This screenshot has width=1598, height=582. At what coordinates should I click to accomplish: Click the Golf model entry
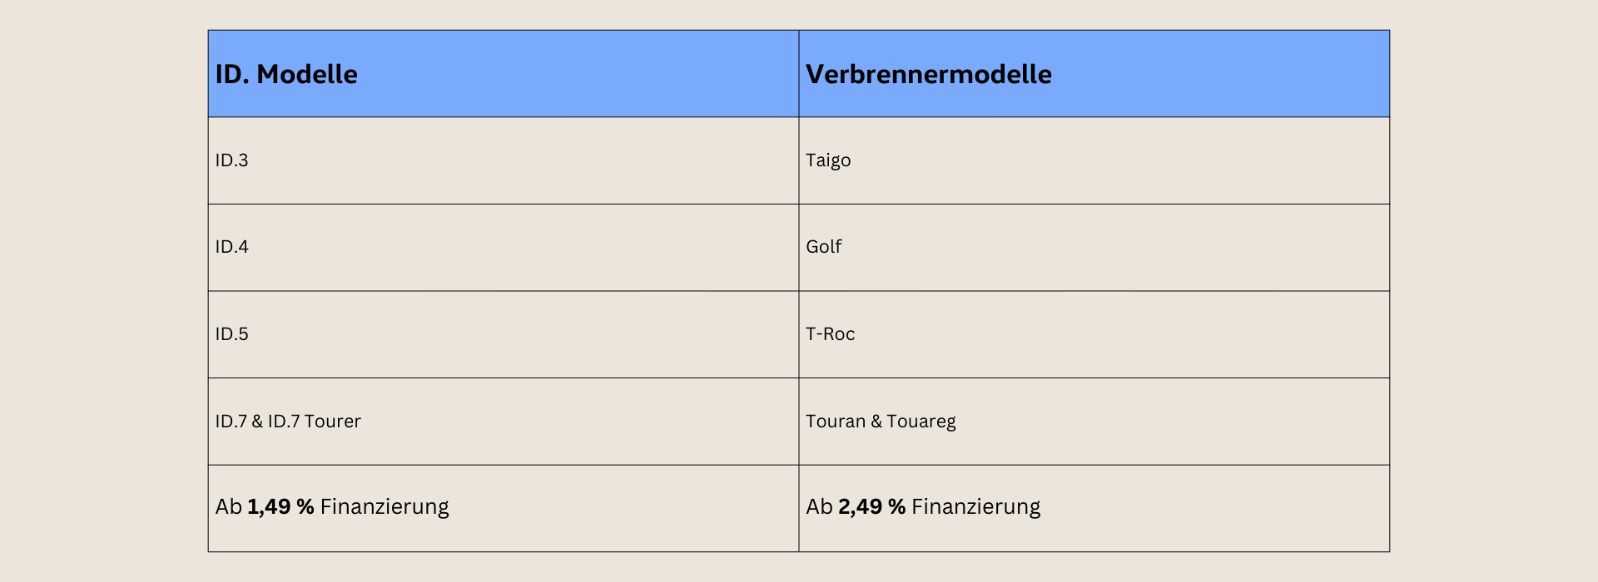click(x=823, y=247)
